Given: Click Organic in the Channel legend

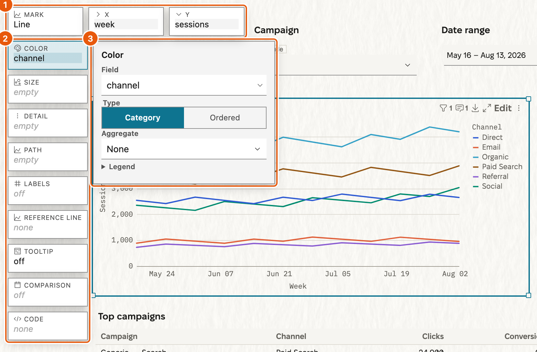Looking at the screenshot, I should tap(495, 157).
